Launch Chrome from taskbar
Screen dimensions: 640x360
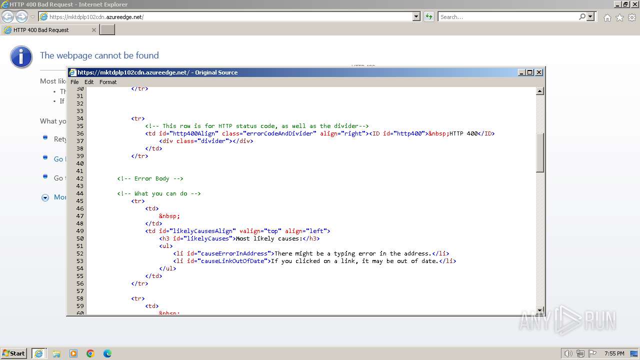[x=90, y=353]
